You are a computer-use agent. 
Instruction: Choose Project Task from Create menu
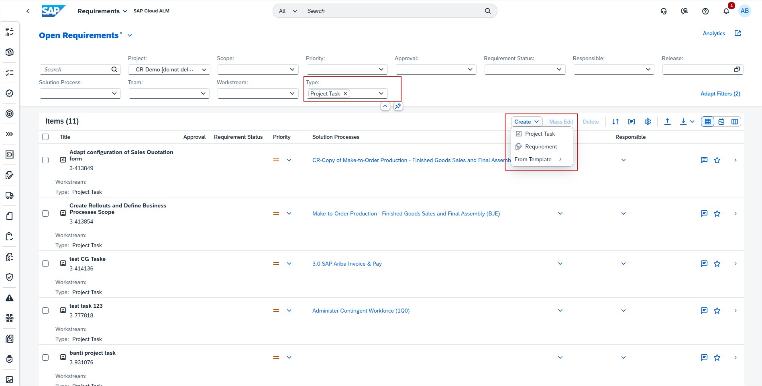540,134
